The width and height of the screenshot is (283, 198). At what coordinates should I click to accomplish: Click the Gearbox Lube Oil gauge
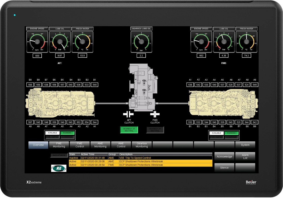click(141, 42)
